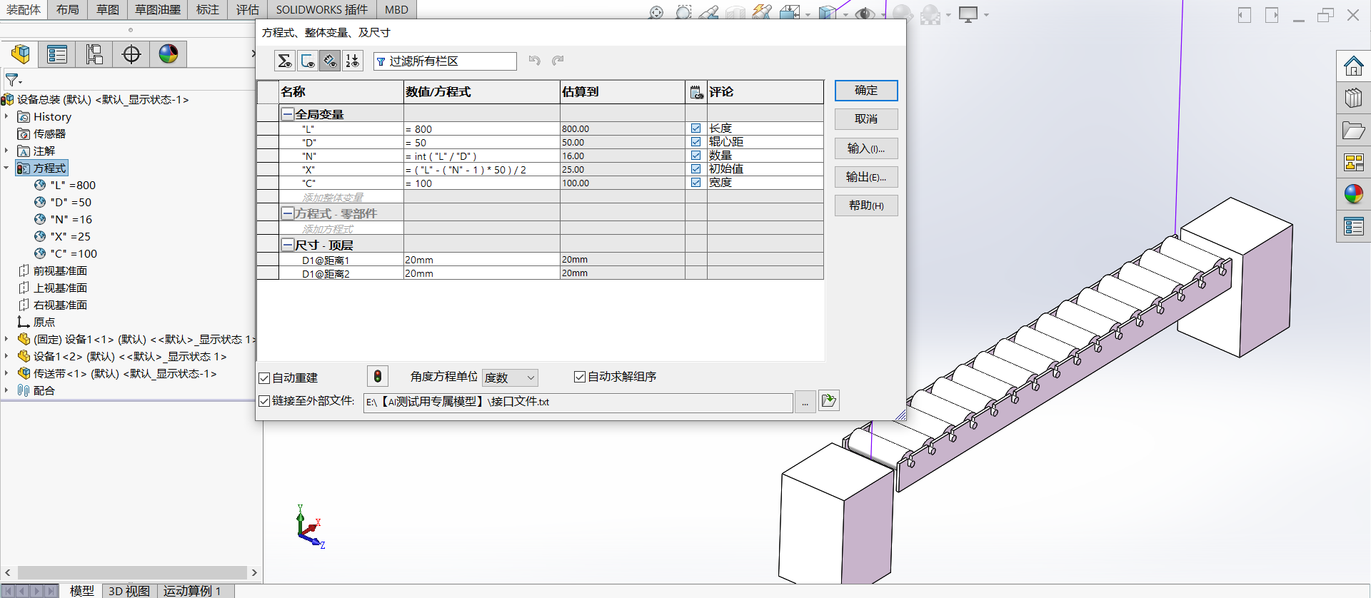
Task: Open the DisplayManager color ball tab
Action: tap(169, 54)
